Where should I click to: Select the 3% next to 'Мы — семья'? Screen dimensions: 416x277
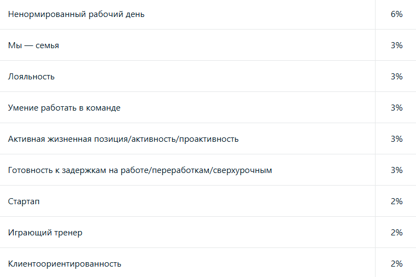pyautogui.click(x=397, y=45)
